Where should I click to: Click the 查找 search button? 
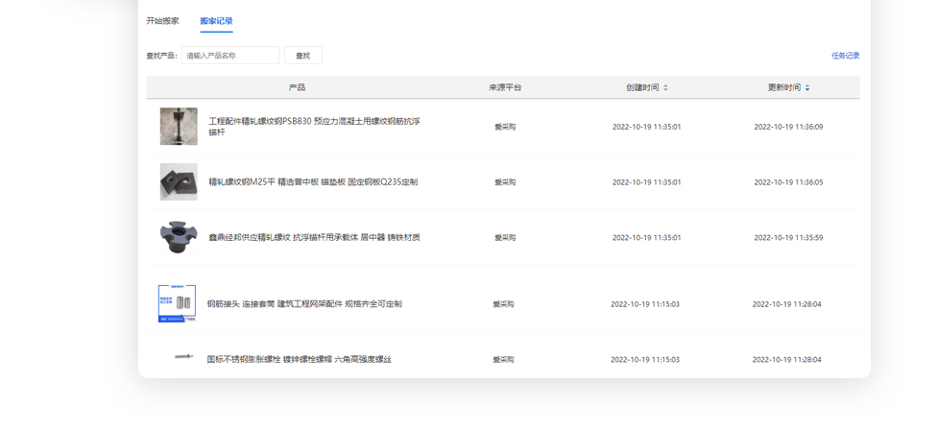coord(302,56)
